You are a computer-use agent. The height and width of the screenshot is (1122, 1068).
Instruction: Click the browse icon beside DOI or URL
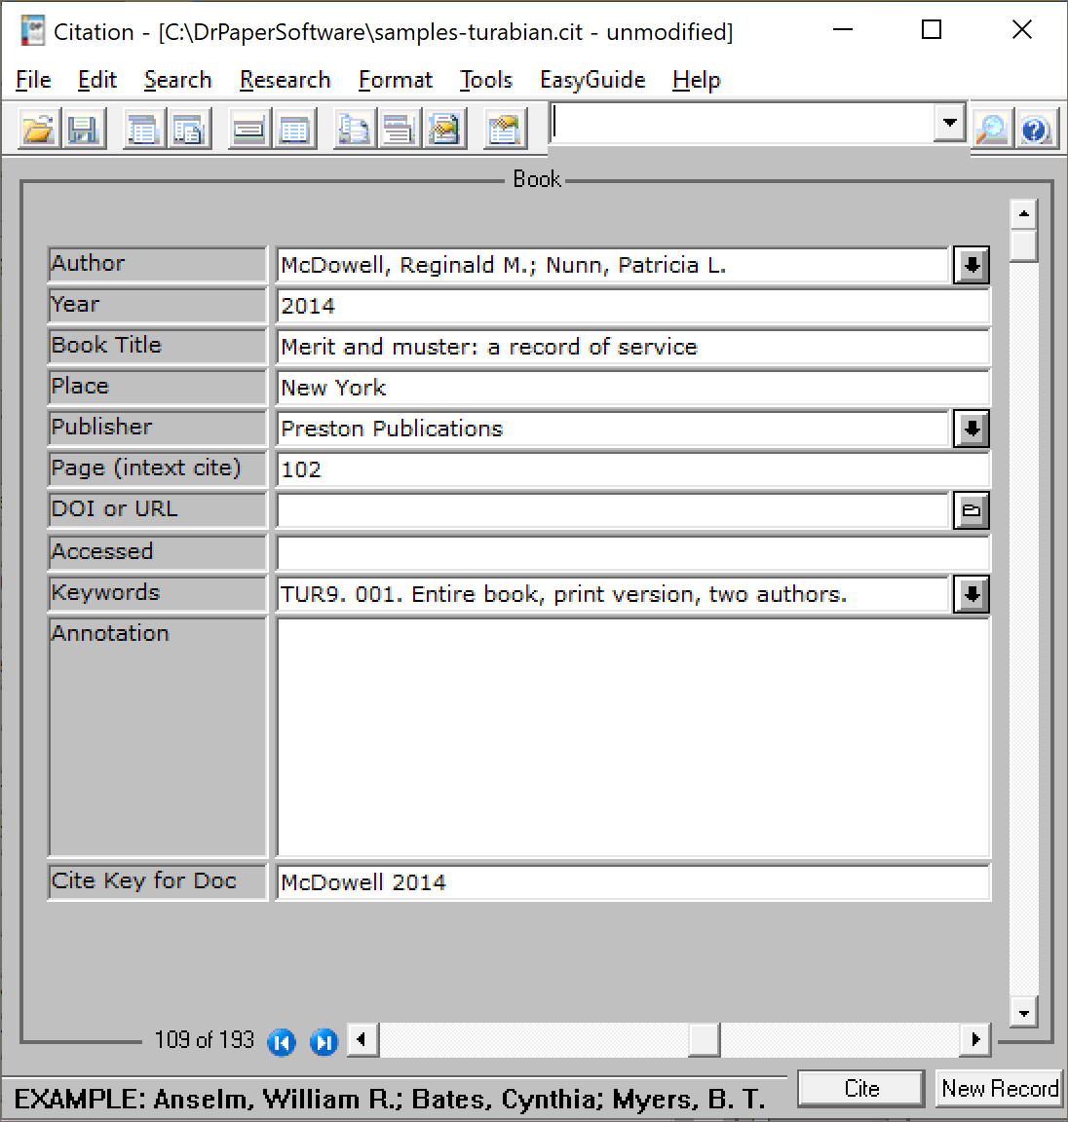tap(971, 510)
